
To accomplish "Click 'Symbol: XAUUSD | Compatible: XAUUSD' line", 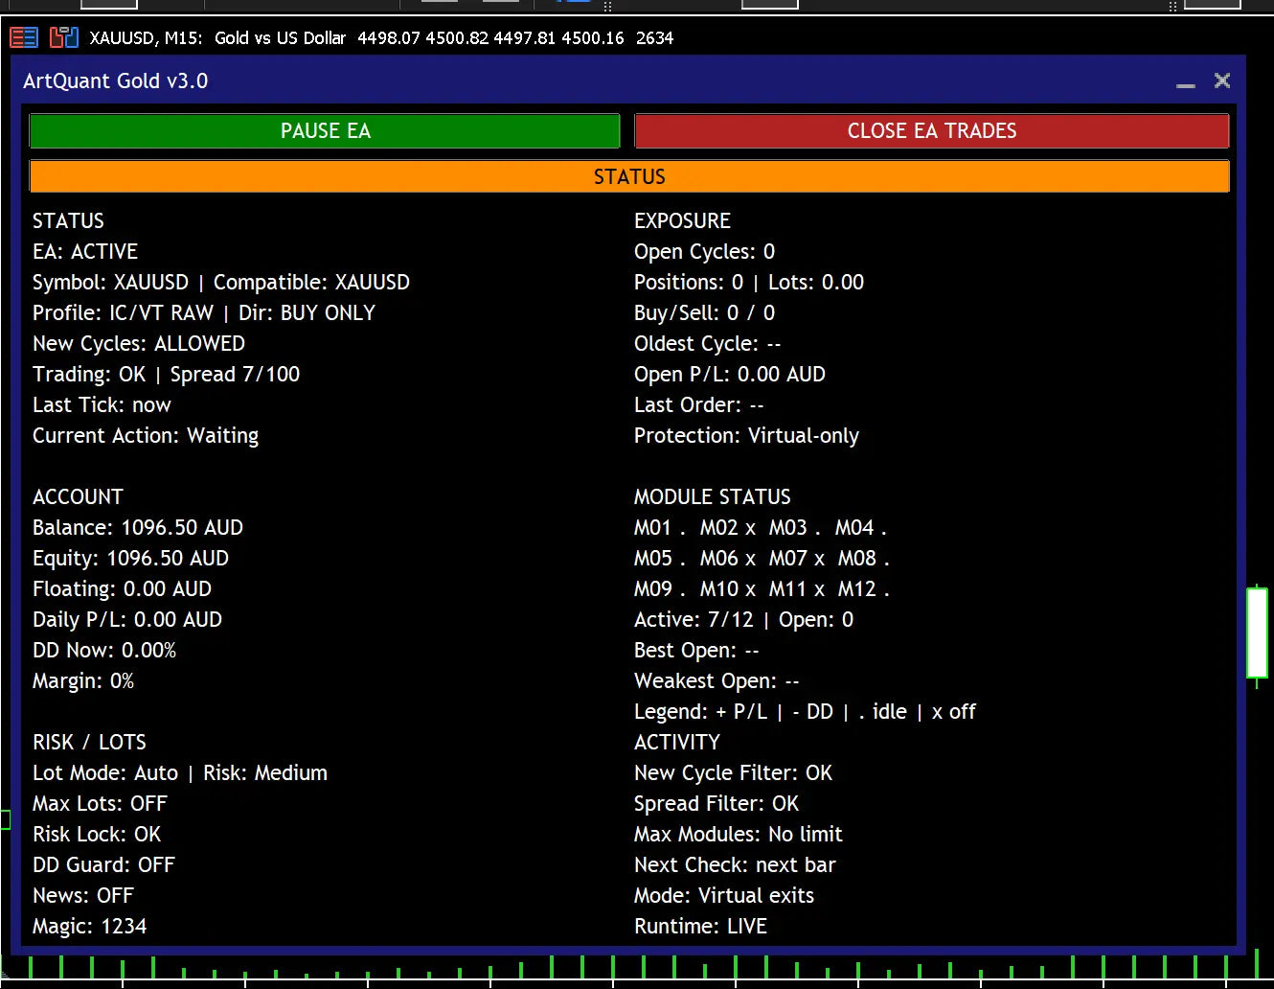I will (x=221, y=282).
